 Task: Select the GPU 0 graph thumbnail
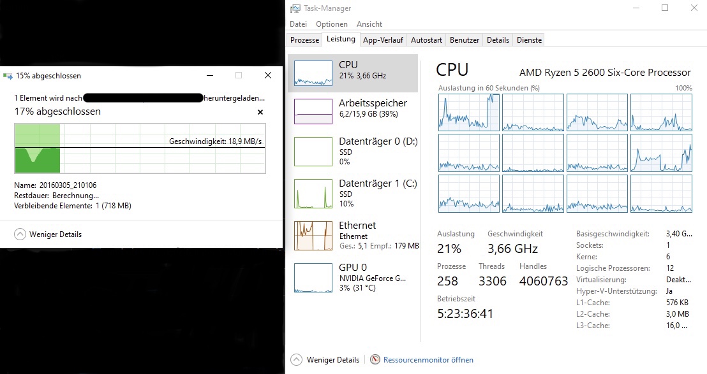click(x=313, y=277)
